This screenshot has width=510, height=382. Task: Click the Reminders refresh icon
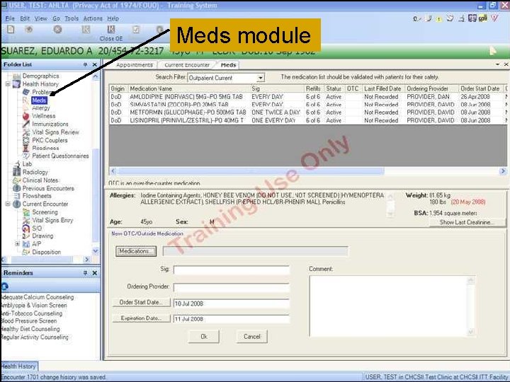coord(5,286)
